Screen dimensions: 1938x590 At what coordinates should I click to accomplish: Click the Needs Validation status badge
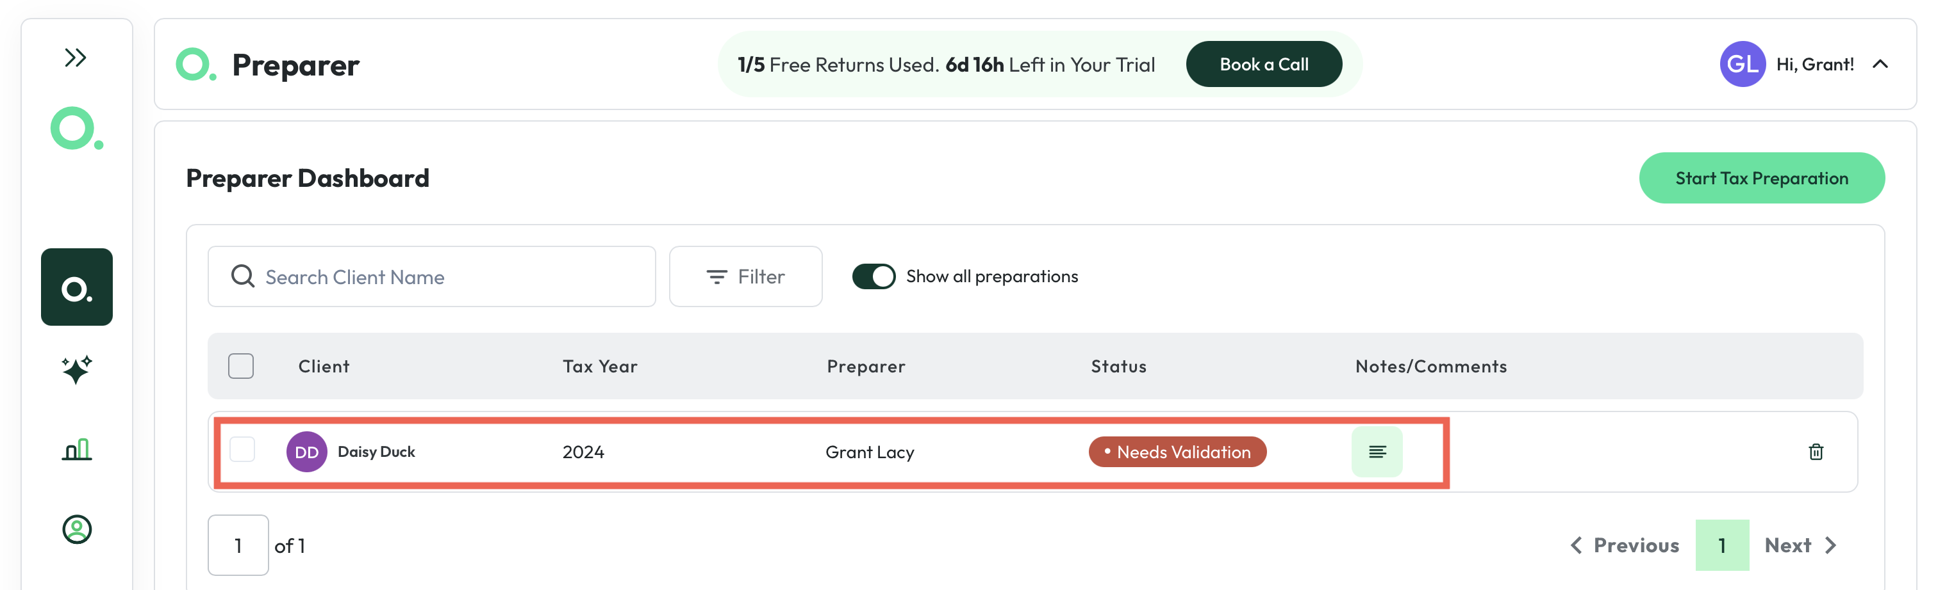1177,452
